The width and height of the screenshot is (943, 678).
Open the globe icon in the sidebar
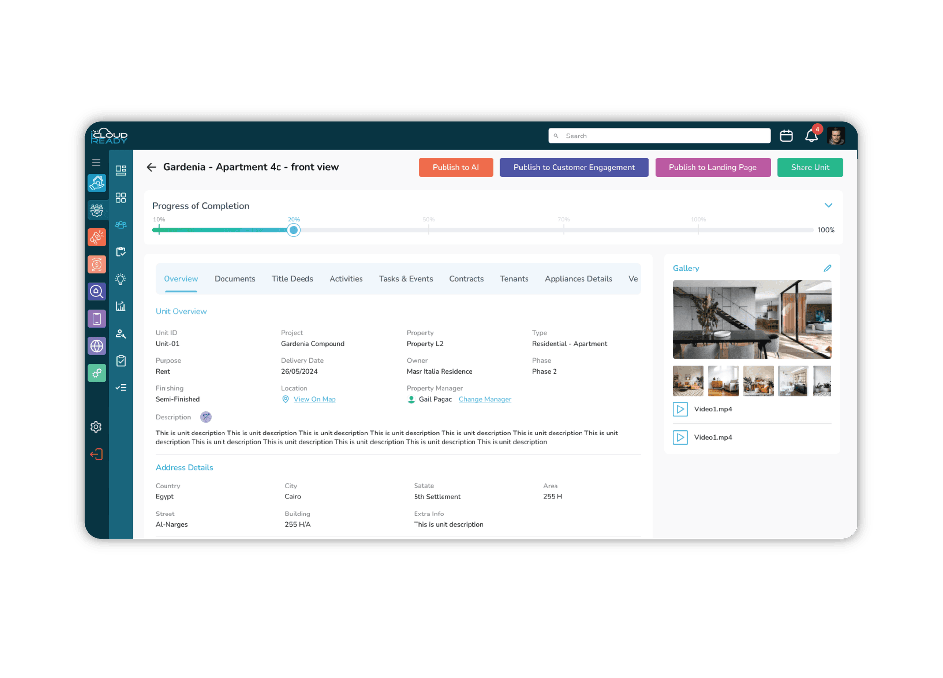[x=96, y=346]
